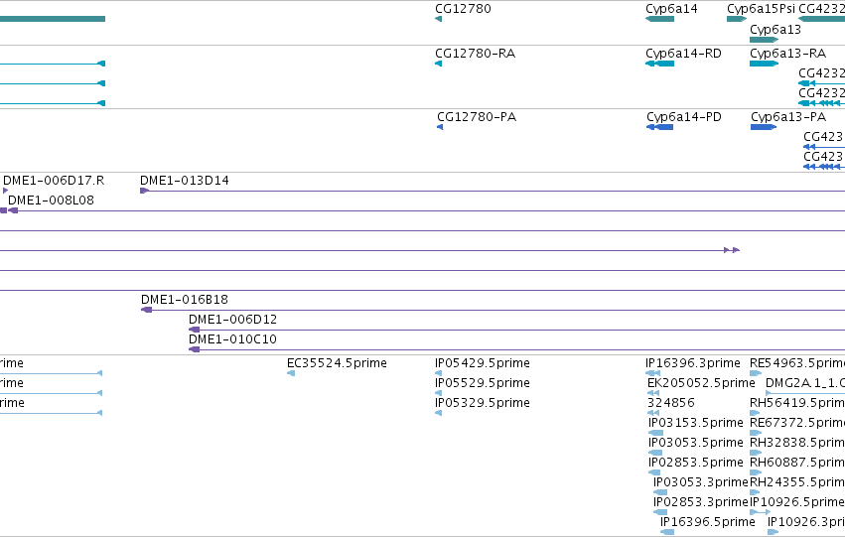845x537 pixels.
Task: Click the 324856 feature label
Action: point(671,403)
